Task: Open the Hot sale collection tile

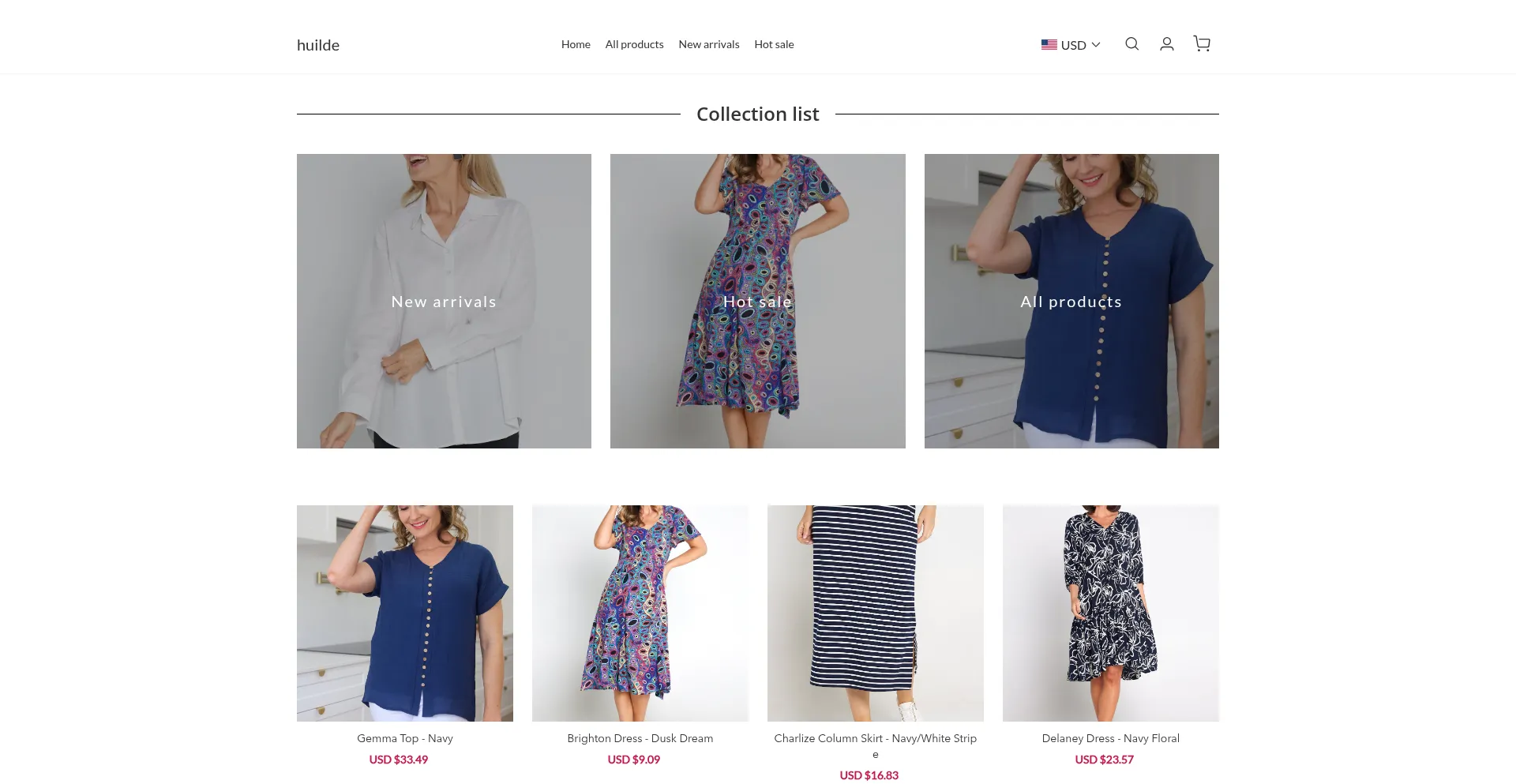Action: click(758, 301)
